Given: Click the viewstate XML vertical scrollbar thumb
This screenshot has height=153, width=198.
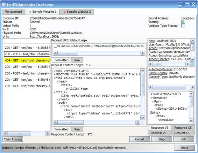Looking at the screenshot, I should [191, 101].
